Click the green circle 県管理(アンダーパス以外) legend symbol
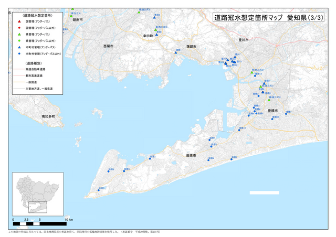The height and width of the screenshot is (237, 336). pos(19,41)
